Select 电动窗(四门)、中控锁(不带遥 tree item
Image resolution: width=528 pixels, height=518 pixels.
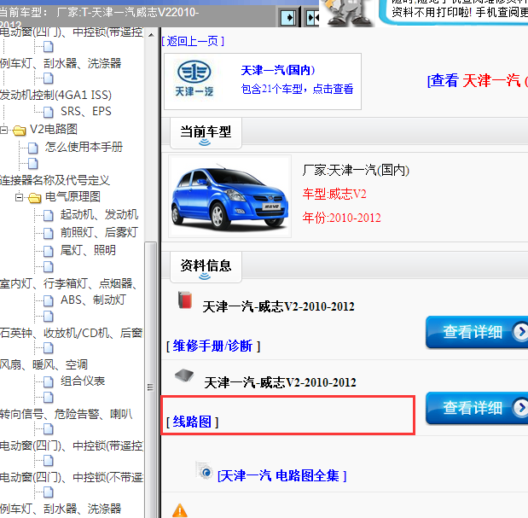pyautogui.click(x=72, y=477)
